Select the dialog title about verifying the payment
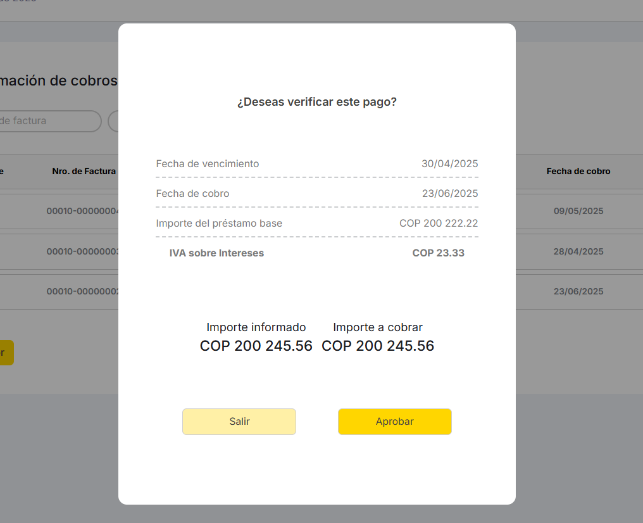This screenshot has width=643, height=523. (316, 102)
